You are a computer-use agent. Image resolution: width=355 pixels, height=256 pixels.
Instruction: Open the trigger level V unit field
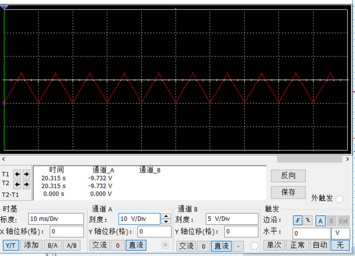click(x=341, y=233)
